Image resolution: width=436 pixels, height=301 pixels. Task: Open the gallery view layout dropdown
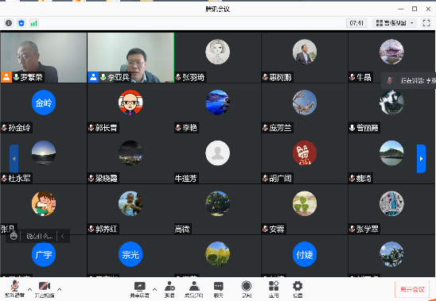395,23
